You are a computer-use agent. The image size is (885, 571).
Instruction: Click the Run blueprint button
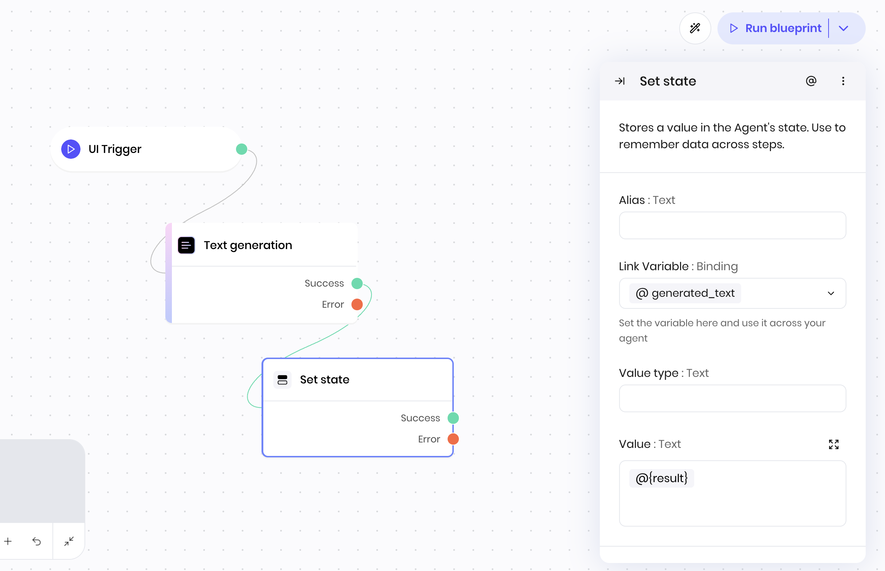(x=776, y=28)
